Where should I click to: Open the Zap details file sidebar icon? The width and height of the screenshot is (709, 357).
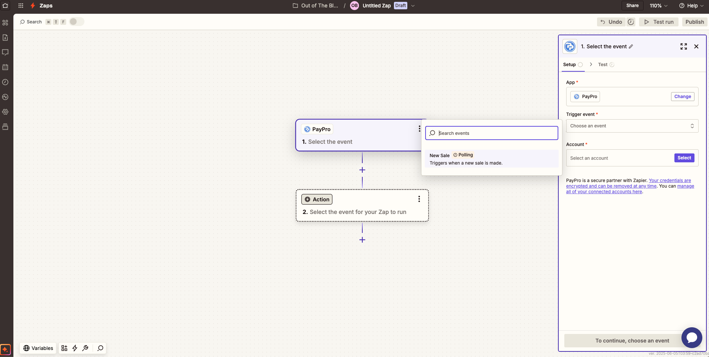coord(5,38)
